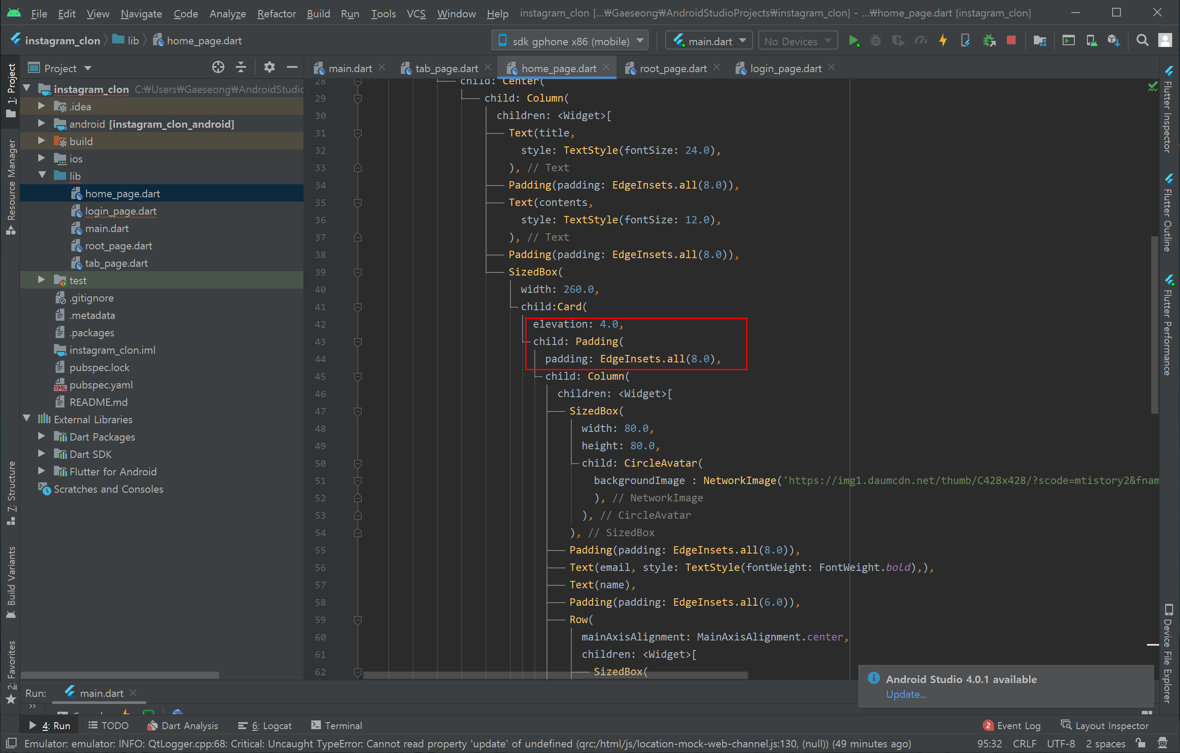Open AVD Manager icon
Screen dimensions: 1180x753
[x=1091, y=41]
